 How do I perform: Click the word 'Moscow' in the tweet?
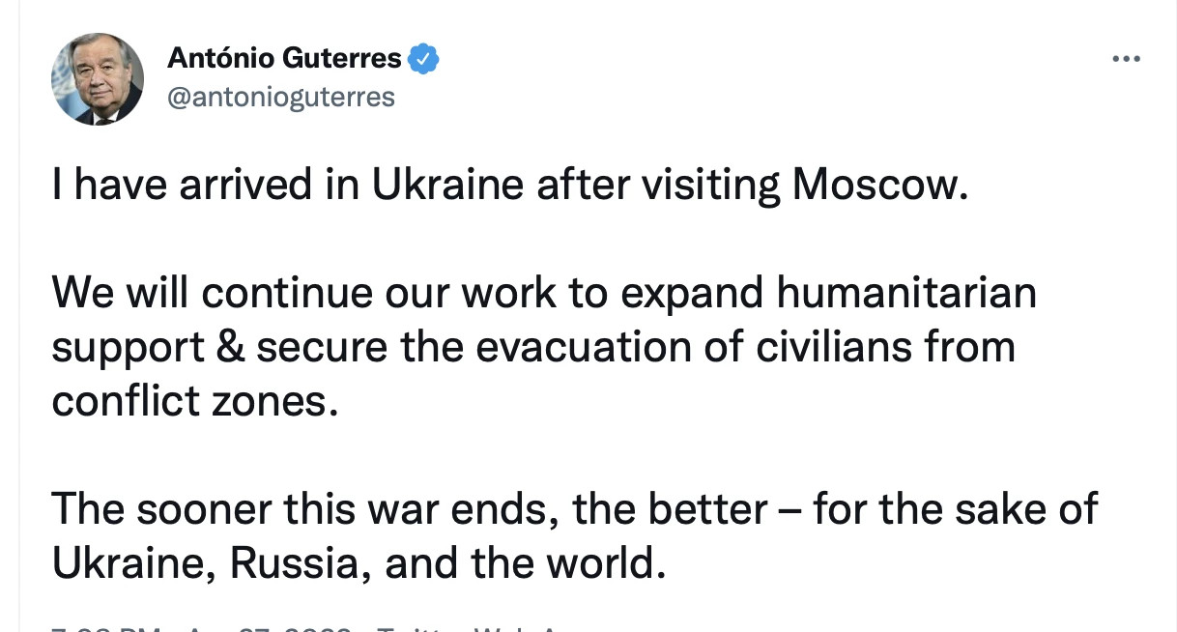tap(879, 185)
